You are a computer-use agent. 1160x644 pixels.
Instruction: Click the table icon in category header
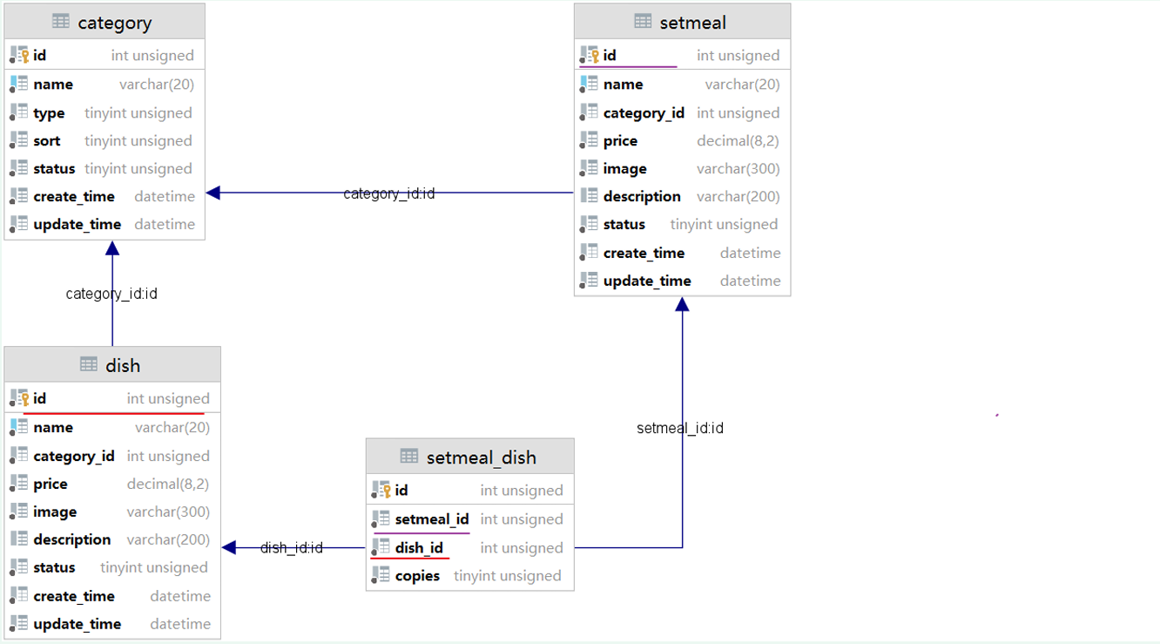click(61, 22)
